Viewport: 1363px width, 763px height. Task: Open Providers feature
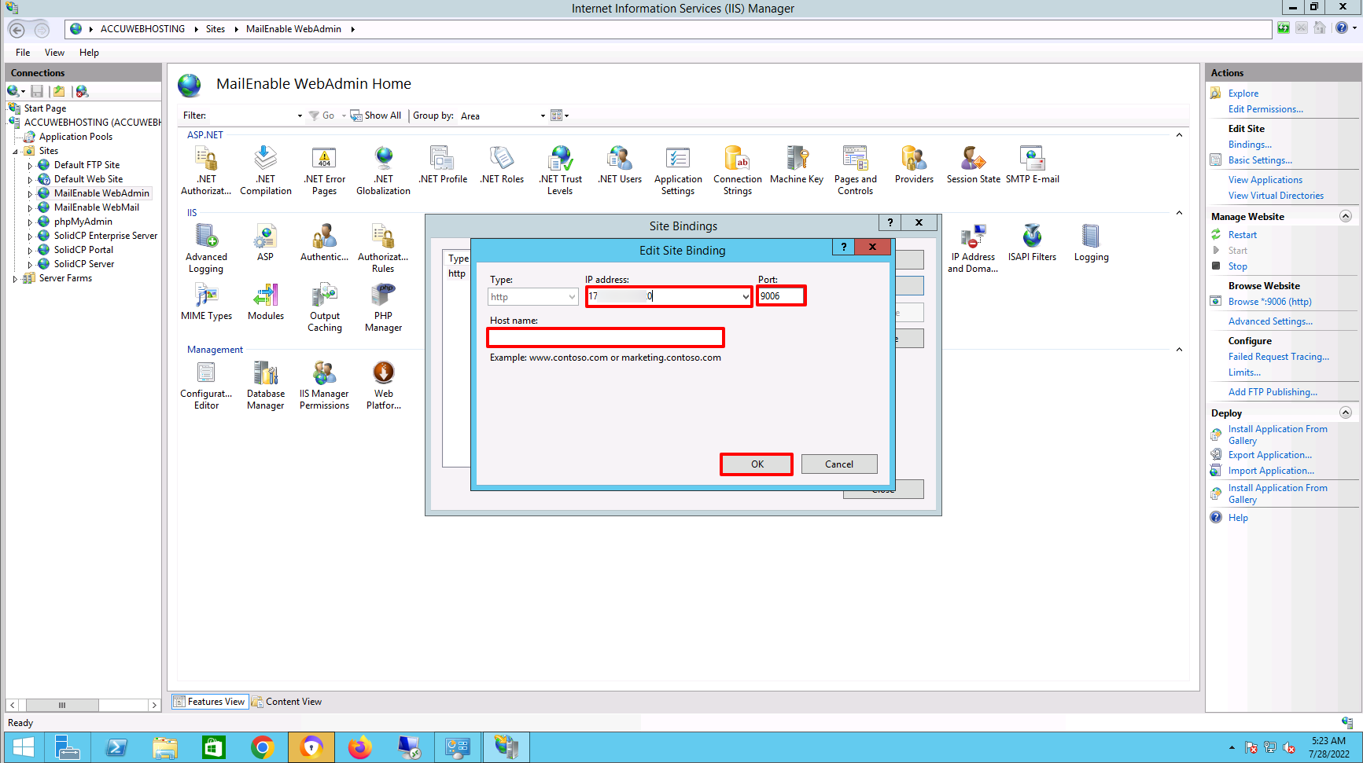coord(914,165)
